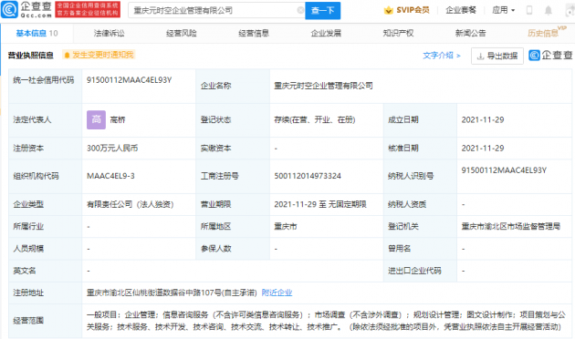This screenshot has width=575, height=339.
Task: Click the 查一下 search button
Action: coord(323,10)
